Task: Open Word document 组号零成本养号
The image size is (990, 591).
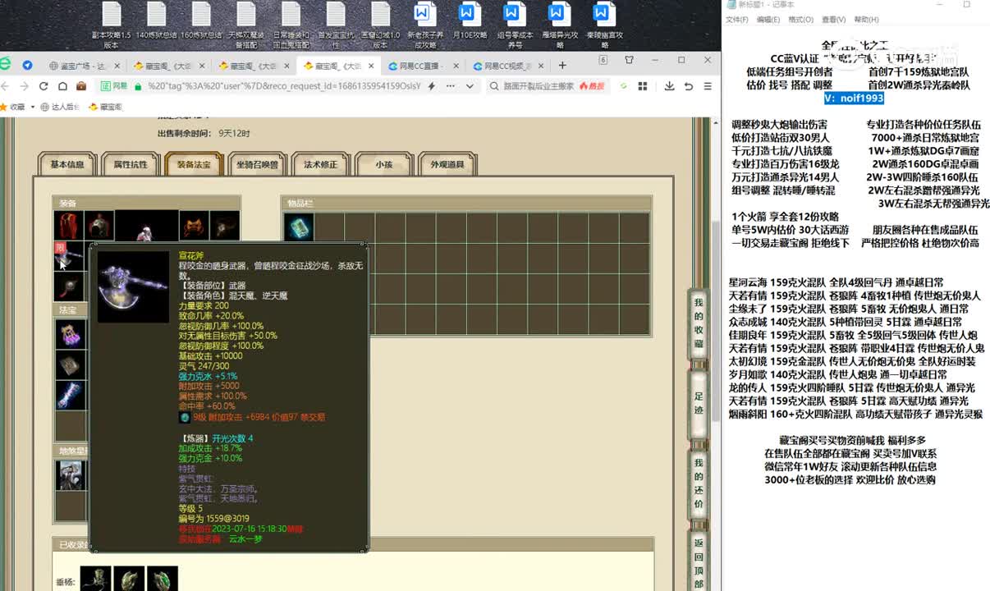Action: (x=514, y=25)
